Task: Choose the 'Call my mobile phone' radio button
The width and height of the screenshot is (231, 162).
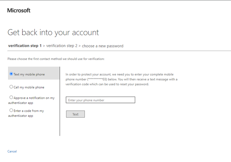Action: coord(11,87)
